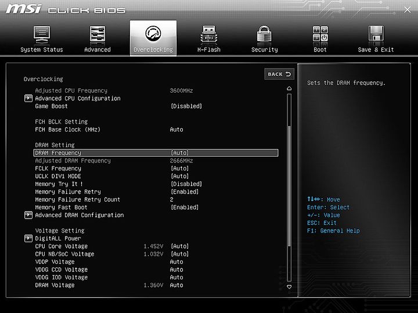418x313 pixels.
Task: Toggle Memory Fast Boot [Enabled] value
Action: click(x=185, y=208)
